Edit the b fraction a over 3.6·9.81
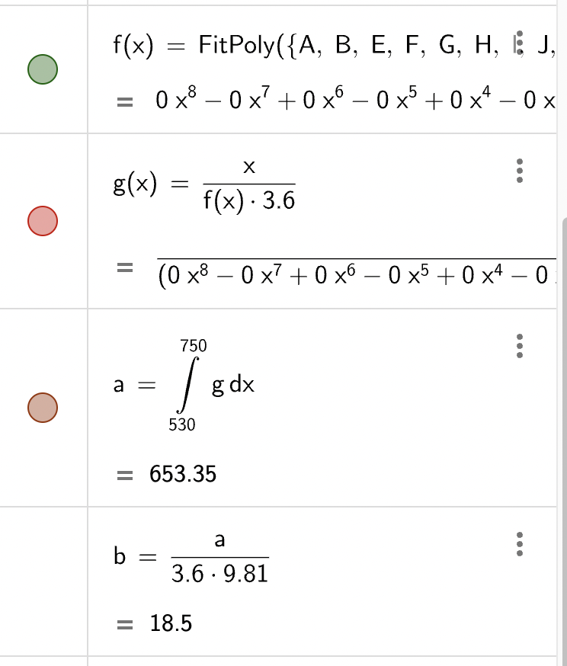 pos(191,557)
